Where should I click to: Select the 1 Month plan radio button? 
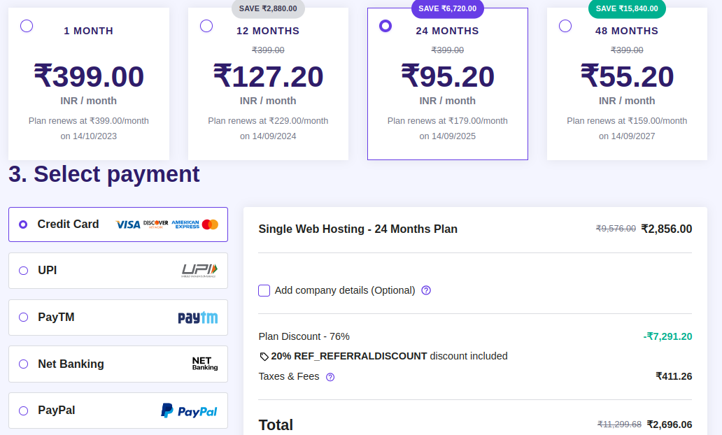click(x=27, y=26)
